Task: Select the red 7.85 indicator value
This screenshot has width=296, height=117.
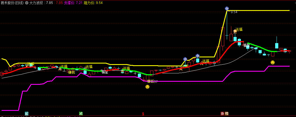Action: [x=59, y=3]
